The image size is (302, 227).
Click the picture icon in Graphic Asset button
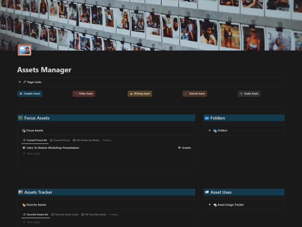(21, 94)
